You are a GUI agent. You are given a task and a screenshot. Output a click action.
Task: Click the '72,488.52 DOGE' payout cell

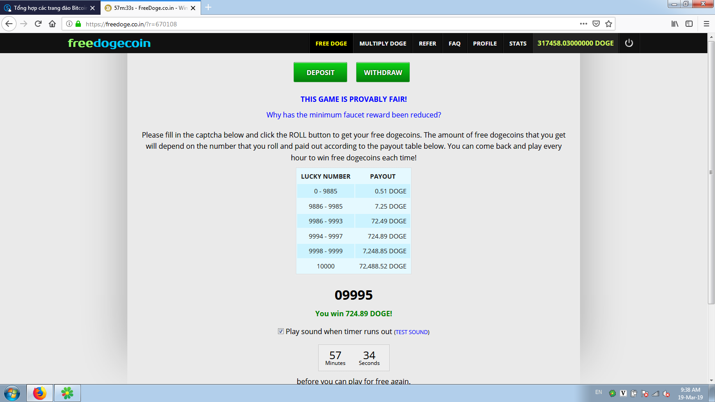click(x=383, y=266)
